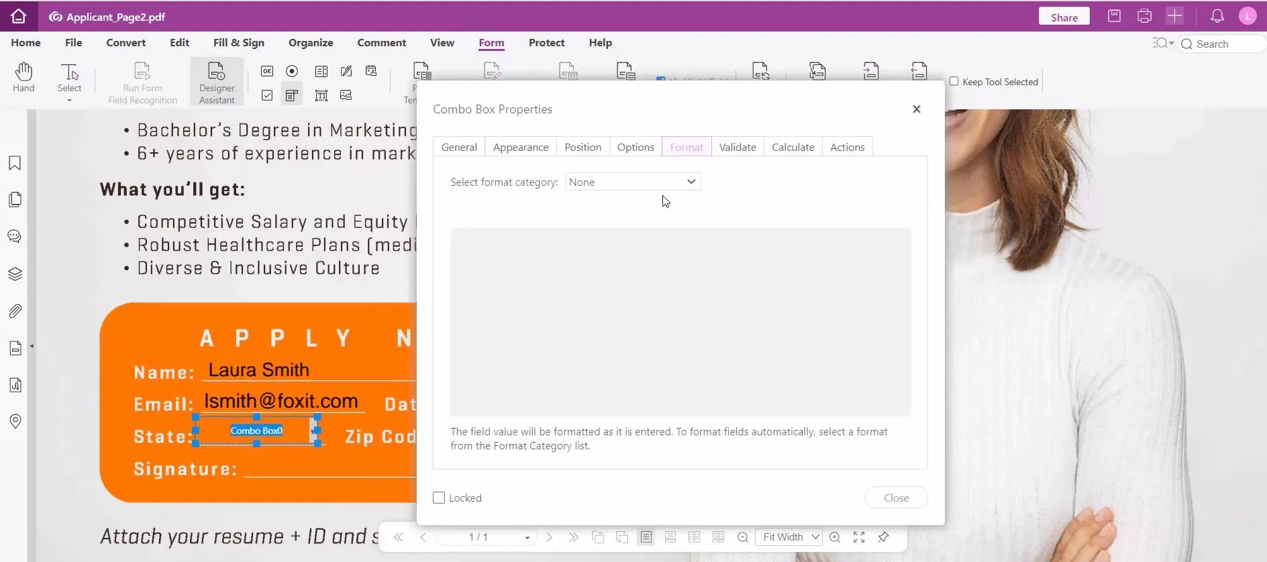Click the Print icon in title bar
The width and height of the screenshot is (1267, 562).
coord(1144,16)
